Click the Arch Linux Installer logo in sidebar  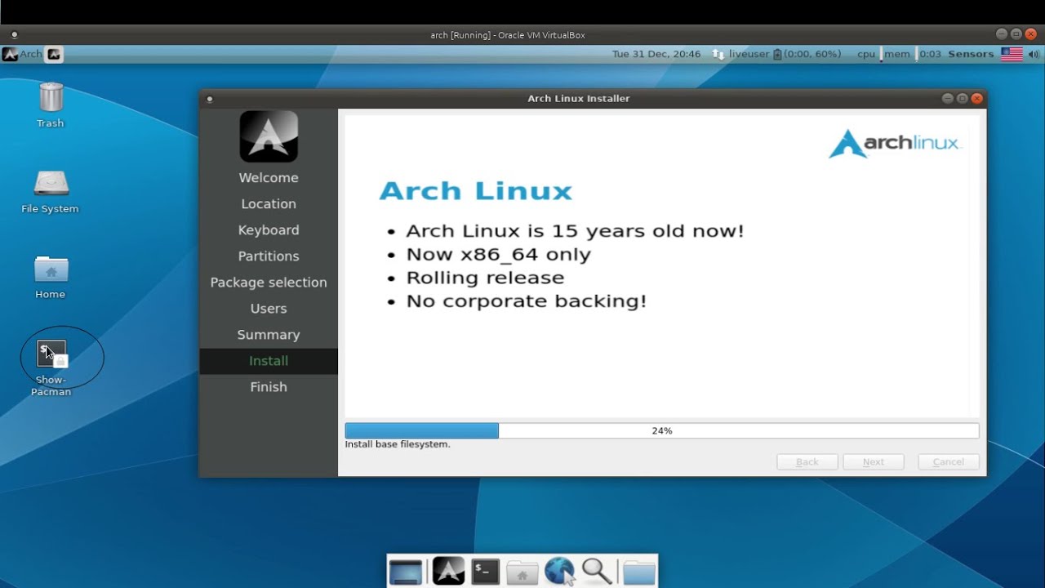tap(269, 136)
